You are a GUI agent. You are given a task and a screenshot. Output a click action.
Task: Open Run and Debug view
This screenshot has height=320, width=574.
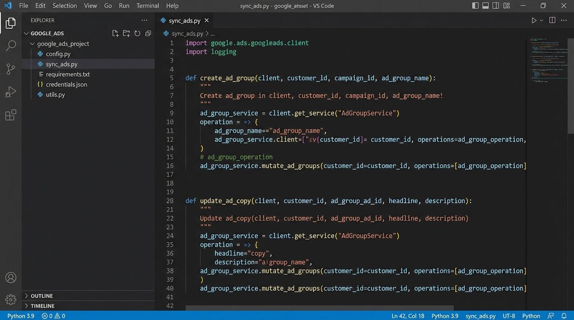click(x=11, y=92)
